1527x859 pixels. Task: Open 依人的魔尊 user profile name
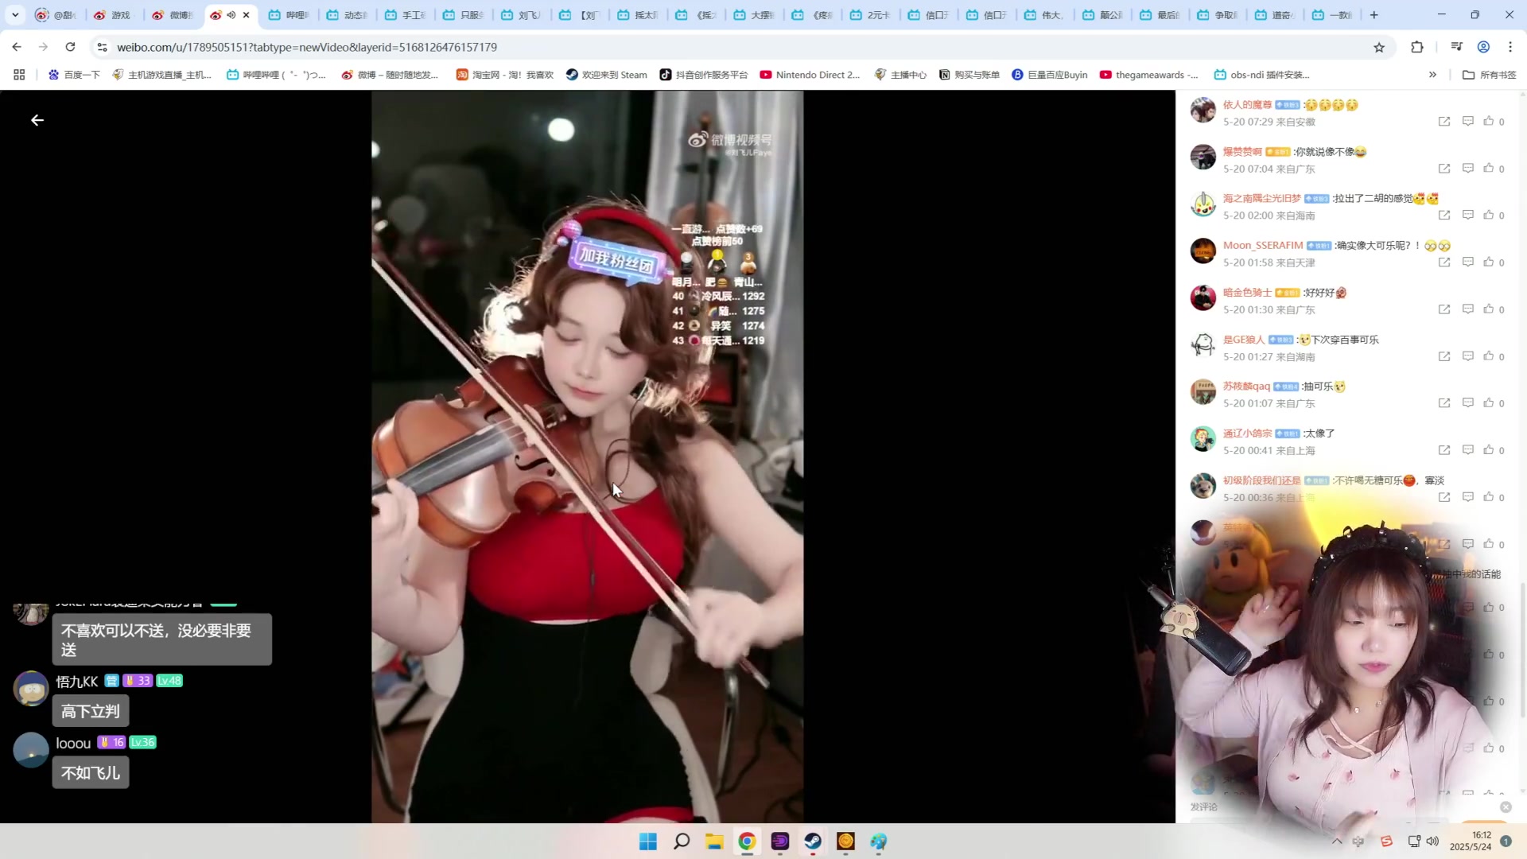(1247, 105)
